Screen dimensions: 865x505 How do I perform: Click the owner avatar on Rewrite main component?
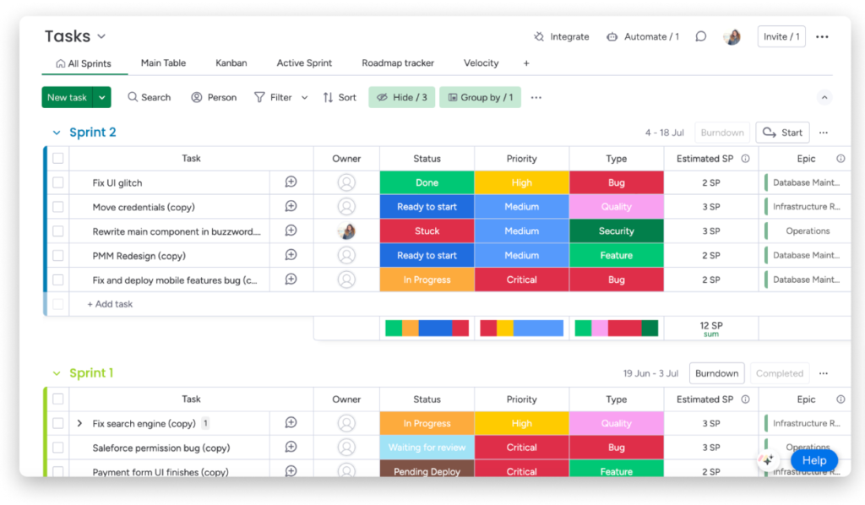[x=346, y=230]
